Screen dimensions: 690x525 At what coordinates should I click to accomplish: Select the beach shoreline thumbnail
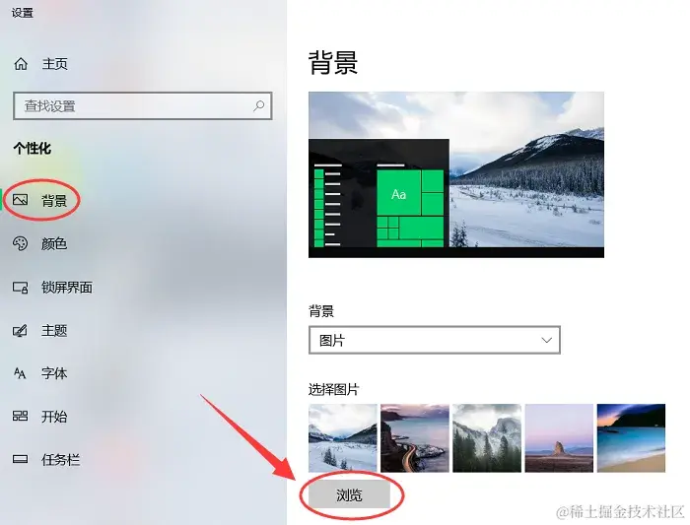click(631, 438)
